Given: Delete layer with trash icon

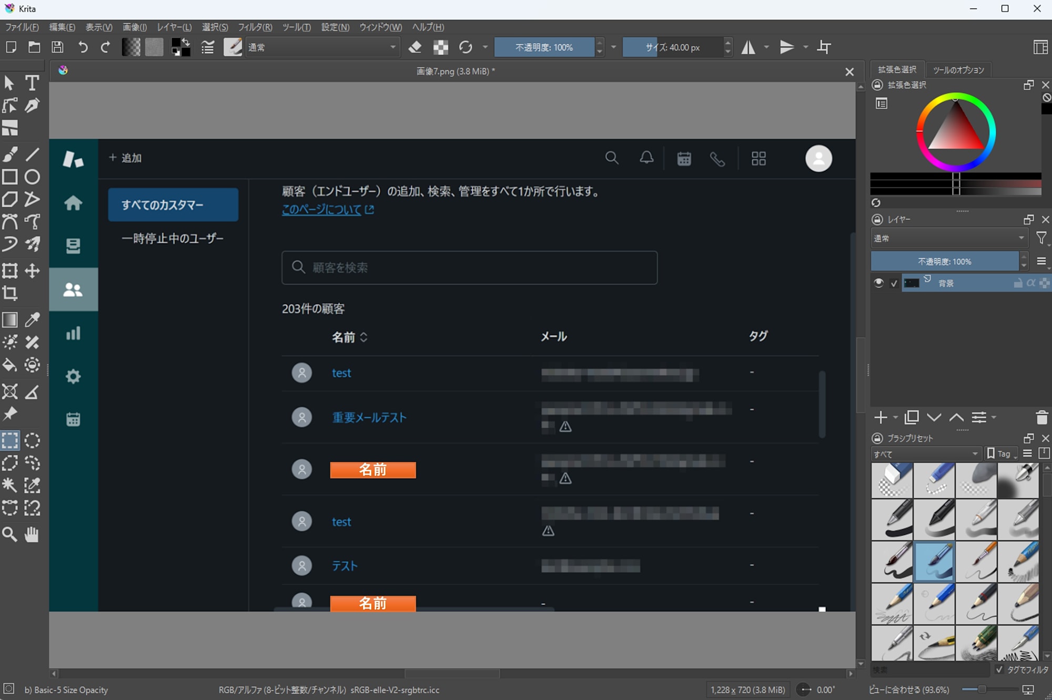Looking at the screenshot, I should point(1041,418).
